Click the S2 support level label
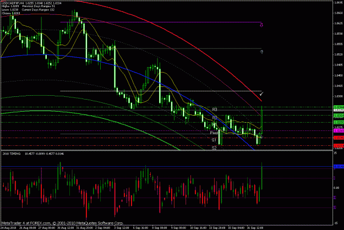Image resolution: width=344 pixels, height=230 pixels. [x=214, y=148]
